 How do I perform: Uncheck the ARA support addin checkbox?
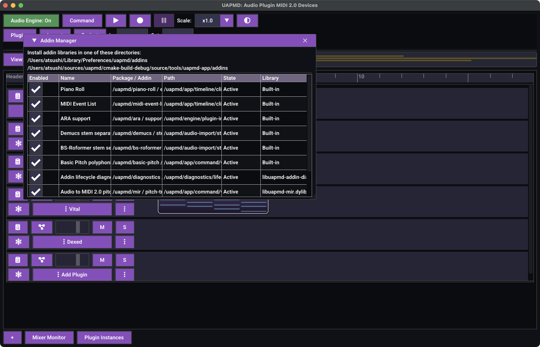pyautogui.click(x=36, y=118)
